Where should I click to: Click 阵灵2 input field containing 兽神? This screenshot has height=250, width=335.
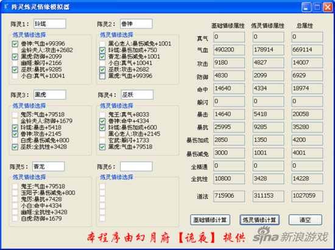(x=136, y=24)
